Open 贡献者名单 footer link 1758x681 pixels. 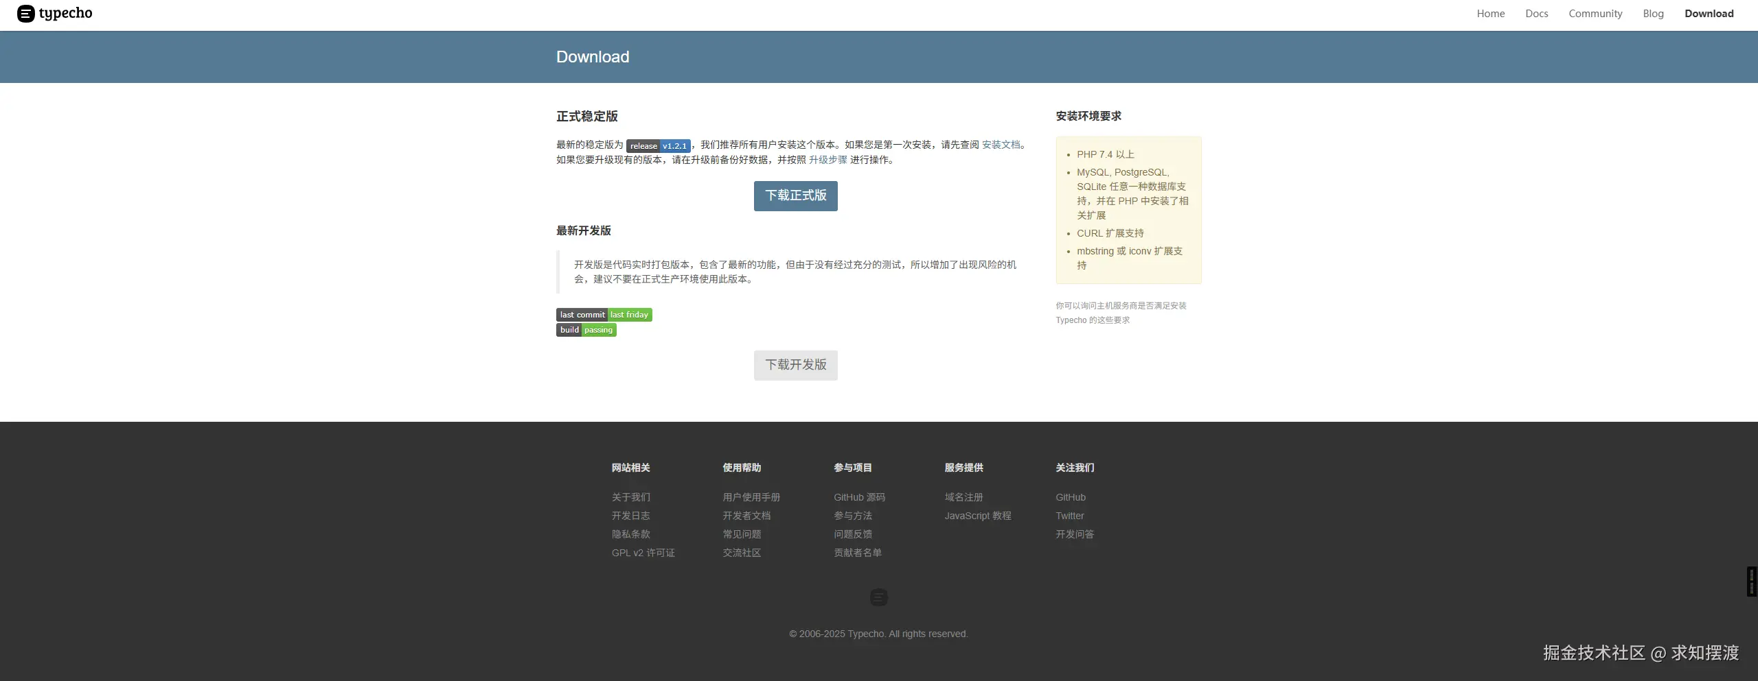point(858,553)
